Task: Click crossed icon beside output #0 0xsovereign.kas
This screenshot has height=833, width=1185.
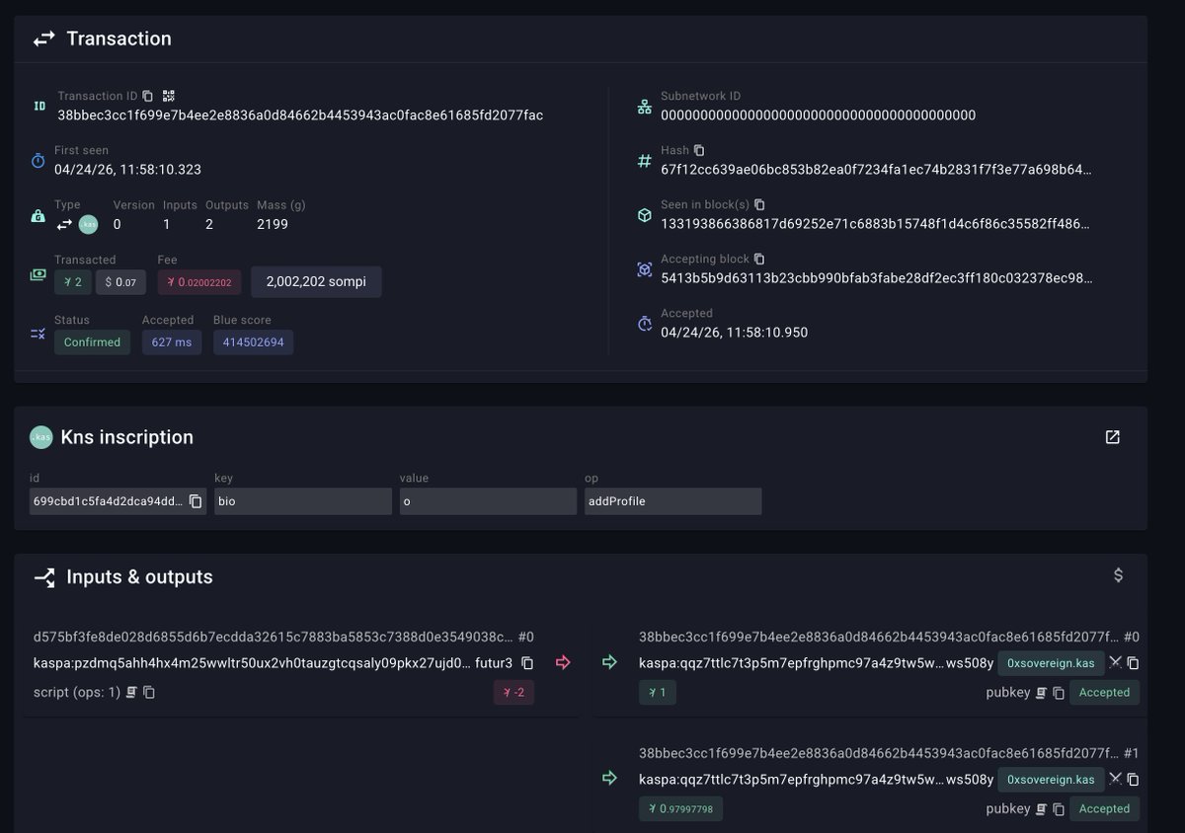Action: click(1115, 662)
